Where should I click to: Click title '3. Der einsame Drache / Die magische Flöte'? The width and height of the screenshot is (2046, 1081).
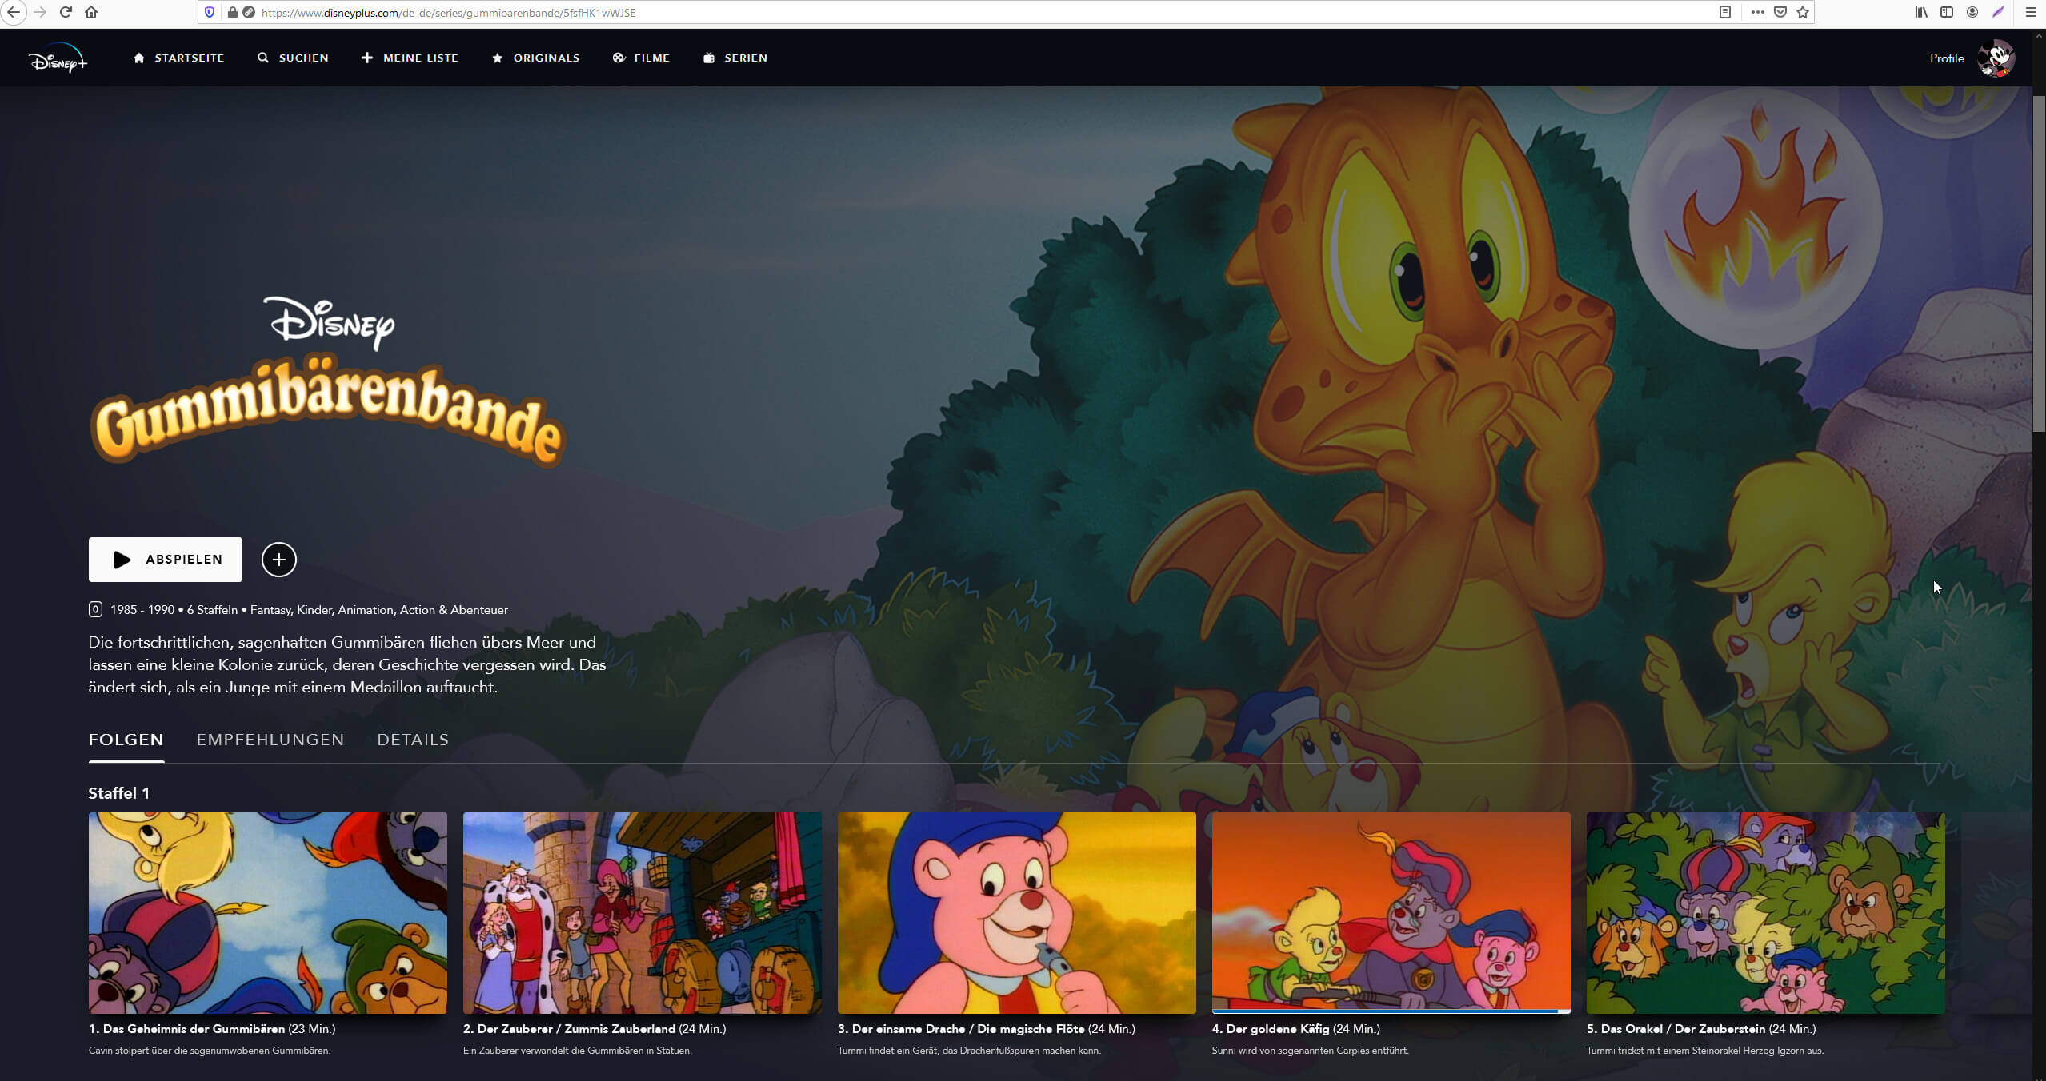coord(961,1029)
